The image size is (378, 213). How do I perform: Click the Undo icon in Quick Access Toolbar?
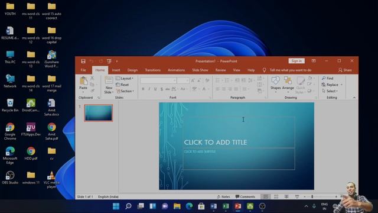pyautogui.click(x=92, y=62)
